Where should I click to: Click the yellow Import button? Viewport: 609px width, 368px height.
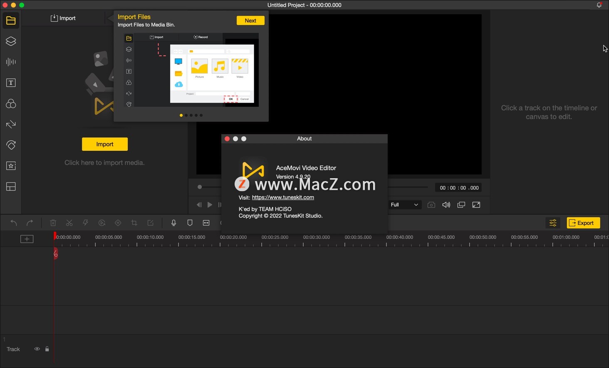(105, 144)
